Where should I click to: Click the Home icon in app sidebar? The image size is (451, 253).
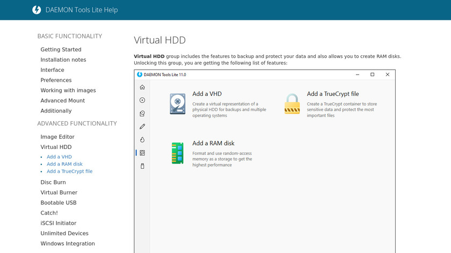point(142,87)
